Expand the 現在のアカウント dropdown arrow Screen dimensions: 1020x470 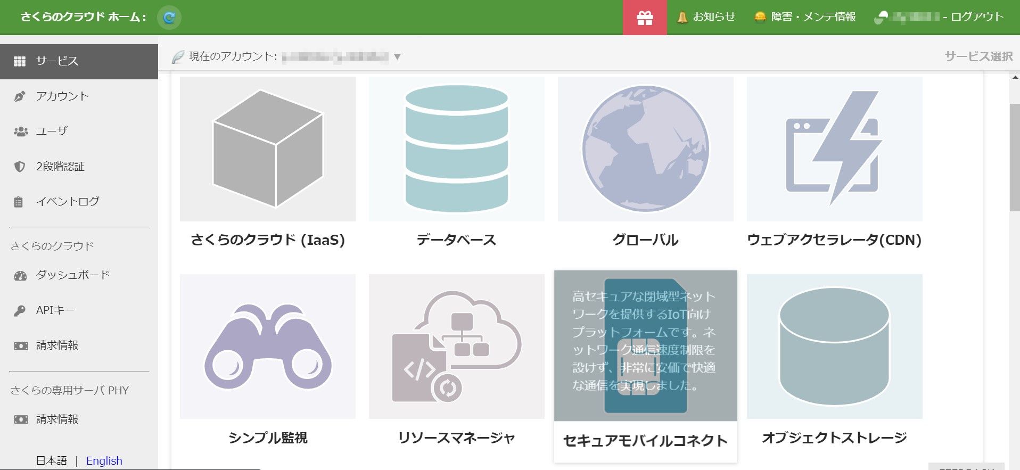pos(397,57)
